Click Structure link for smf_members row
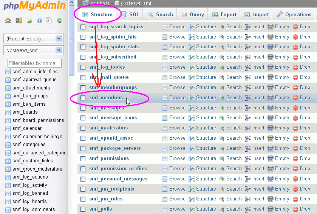The height and width of the screenshot is (214, 317). tap(206, 98)
